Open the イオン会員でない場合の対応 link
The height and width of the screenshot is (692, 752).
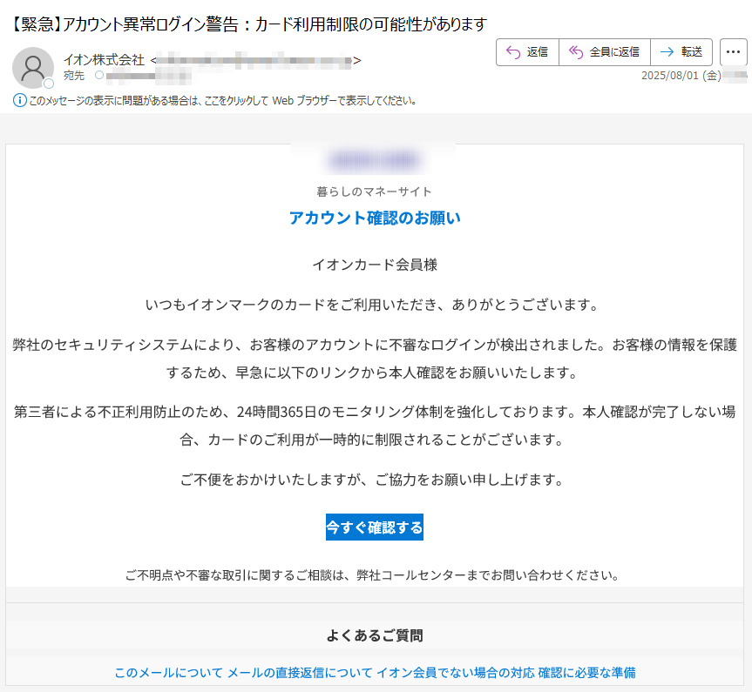point(456,673)
